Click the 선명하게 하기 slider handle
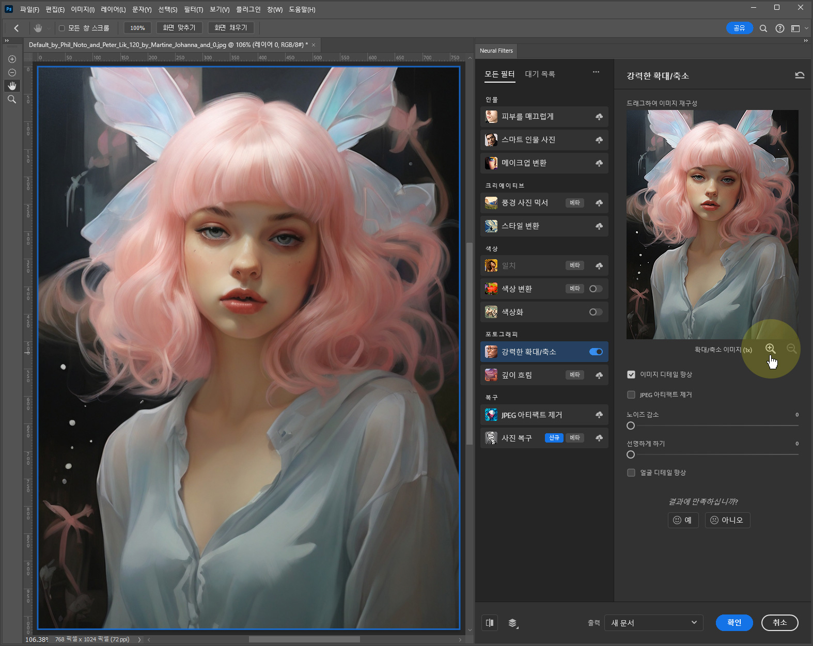Viewport: 813px width, 646px height. tap(631, 454)
